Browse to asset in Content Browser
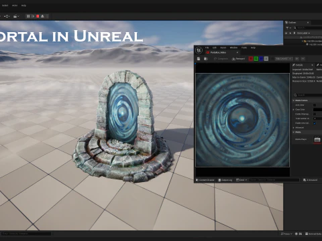 pos(206,59)
